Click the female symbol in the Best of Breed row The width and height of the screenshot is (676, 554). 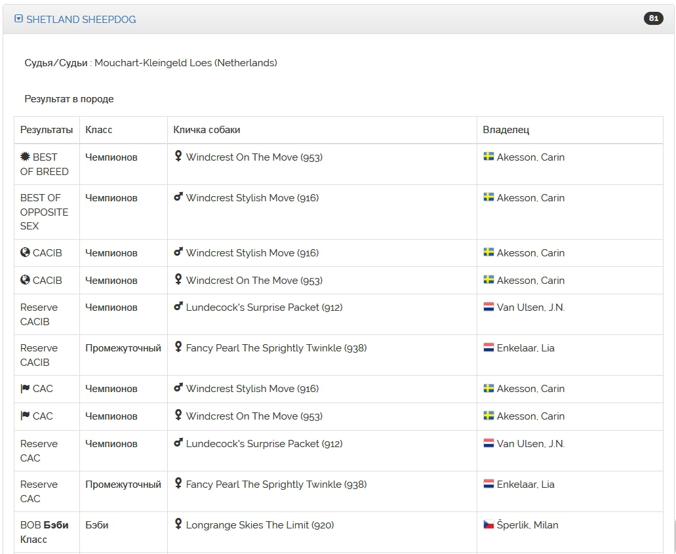point(178,156)
